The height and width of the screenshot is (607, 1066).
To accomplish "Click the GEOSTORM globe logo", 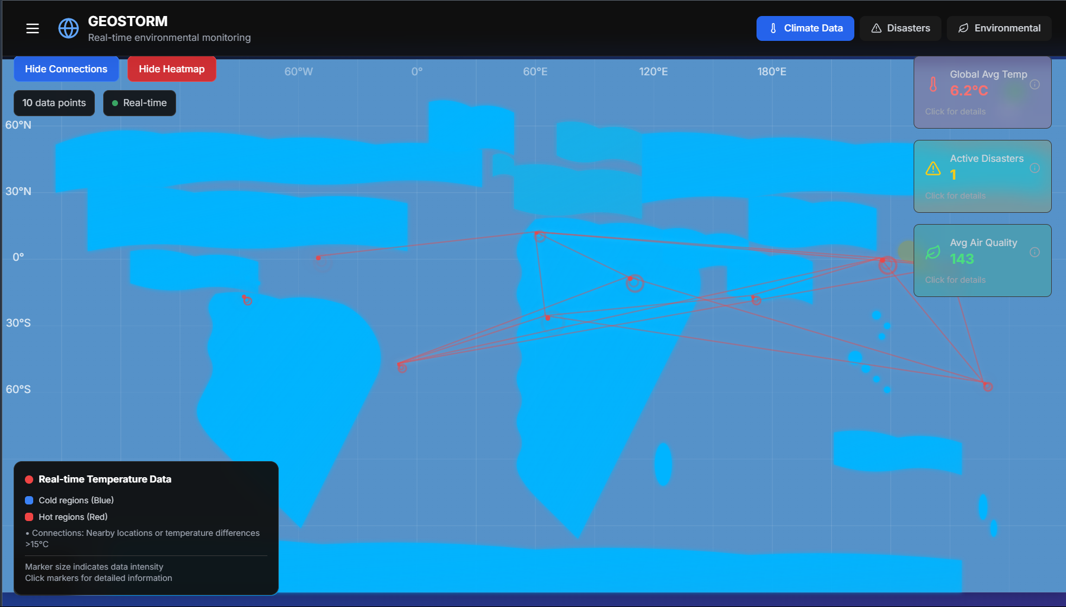I will pyautogui.click(x=68, y=28).
